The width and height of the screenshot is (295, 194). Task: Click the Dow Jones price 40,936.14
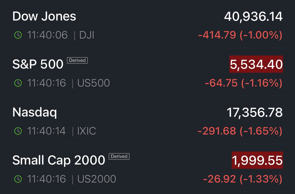pyautogui.click(x=253, y=16)
